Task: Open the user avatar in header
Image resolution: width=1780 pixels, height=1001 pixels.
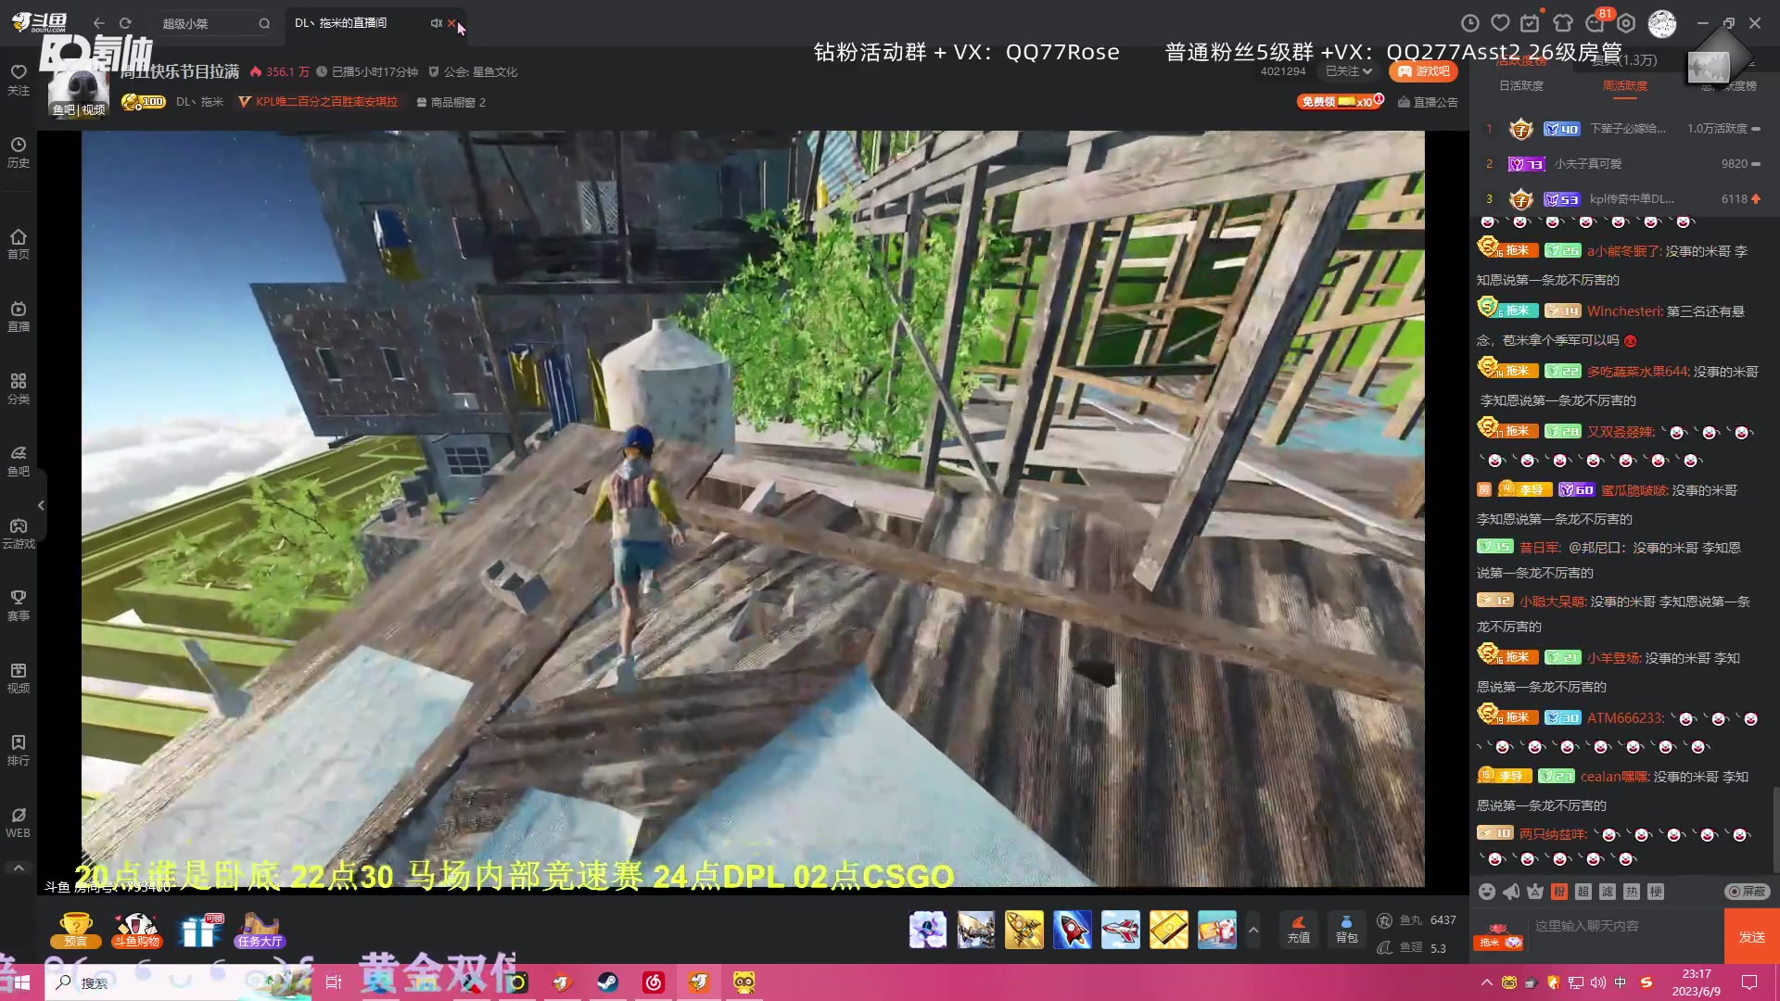Action: pyautogui.click(x=1662, y=23)
